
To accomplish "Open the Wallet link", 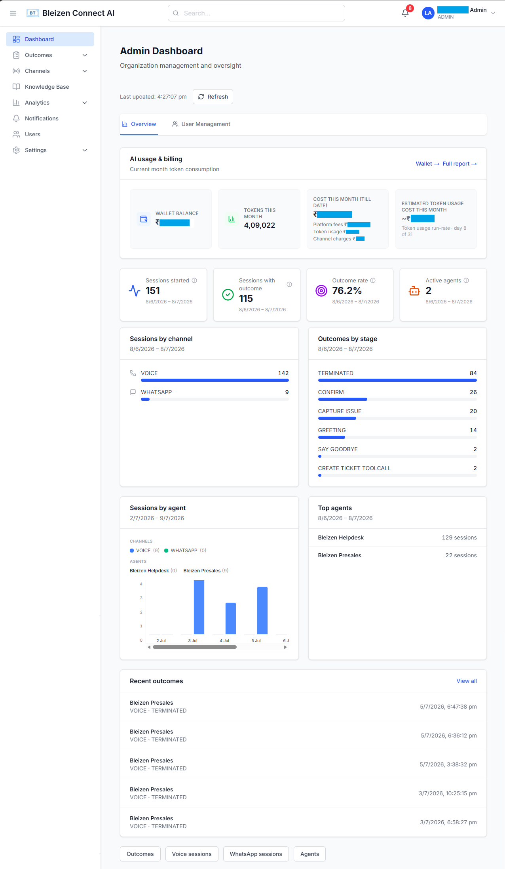I will coord(427,164).
